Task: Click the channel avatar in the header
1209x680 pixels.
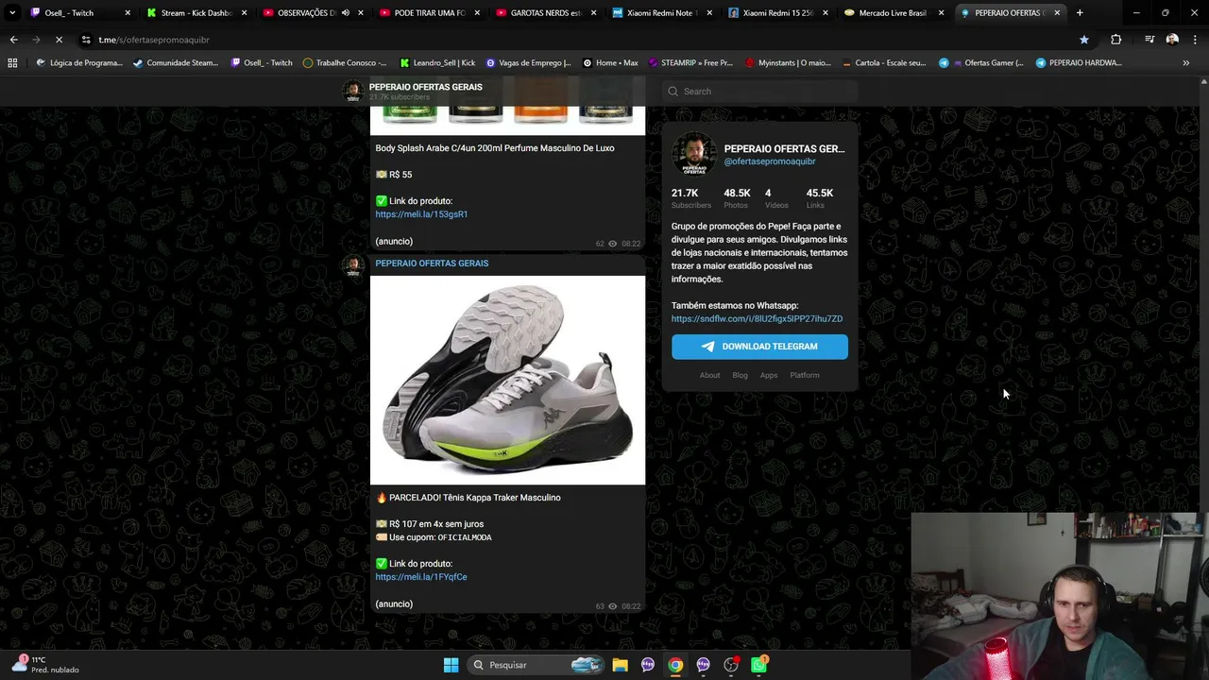Action: coord(353,92)
